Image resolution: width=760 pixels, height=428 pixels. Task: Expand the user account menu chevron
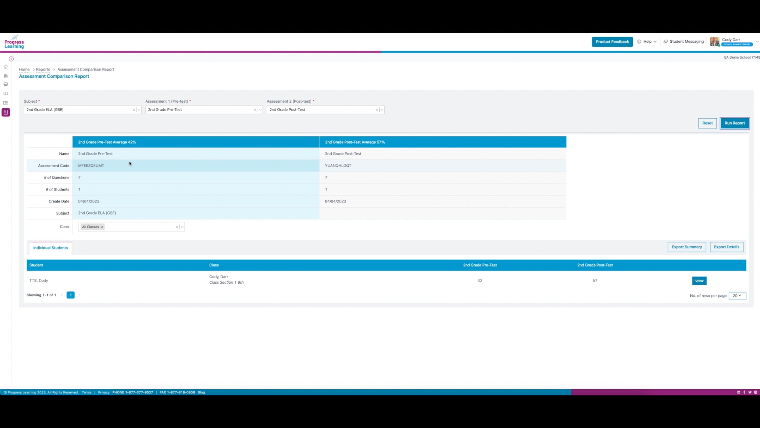(757, 42)
